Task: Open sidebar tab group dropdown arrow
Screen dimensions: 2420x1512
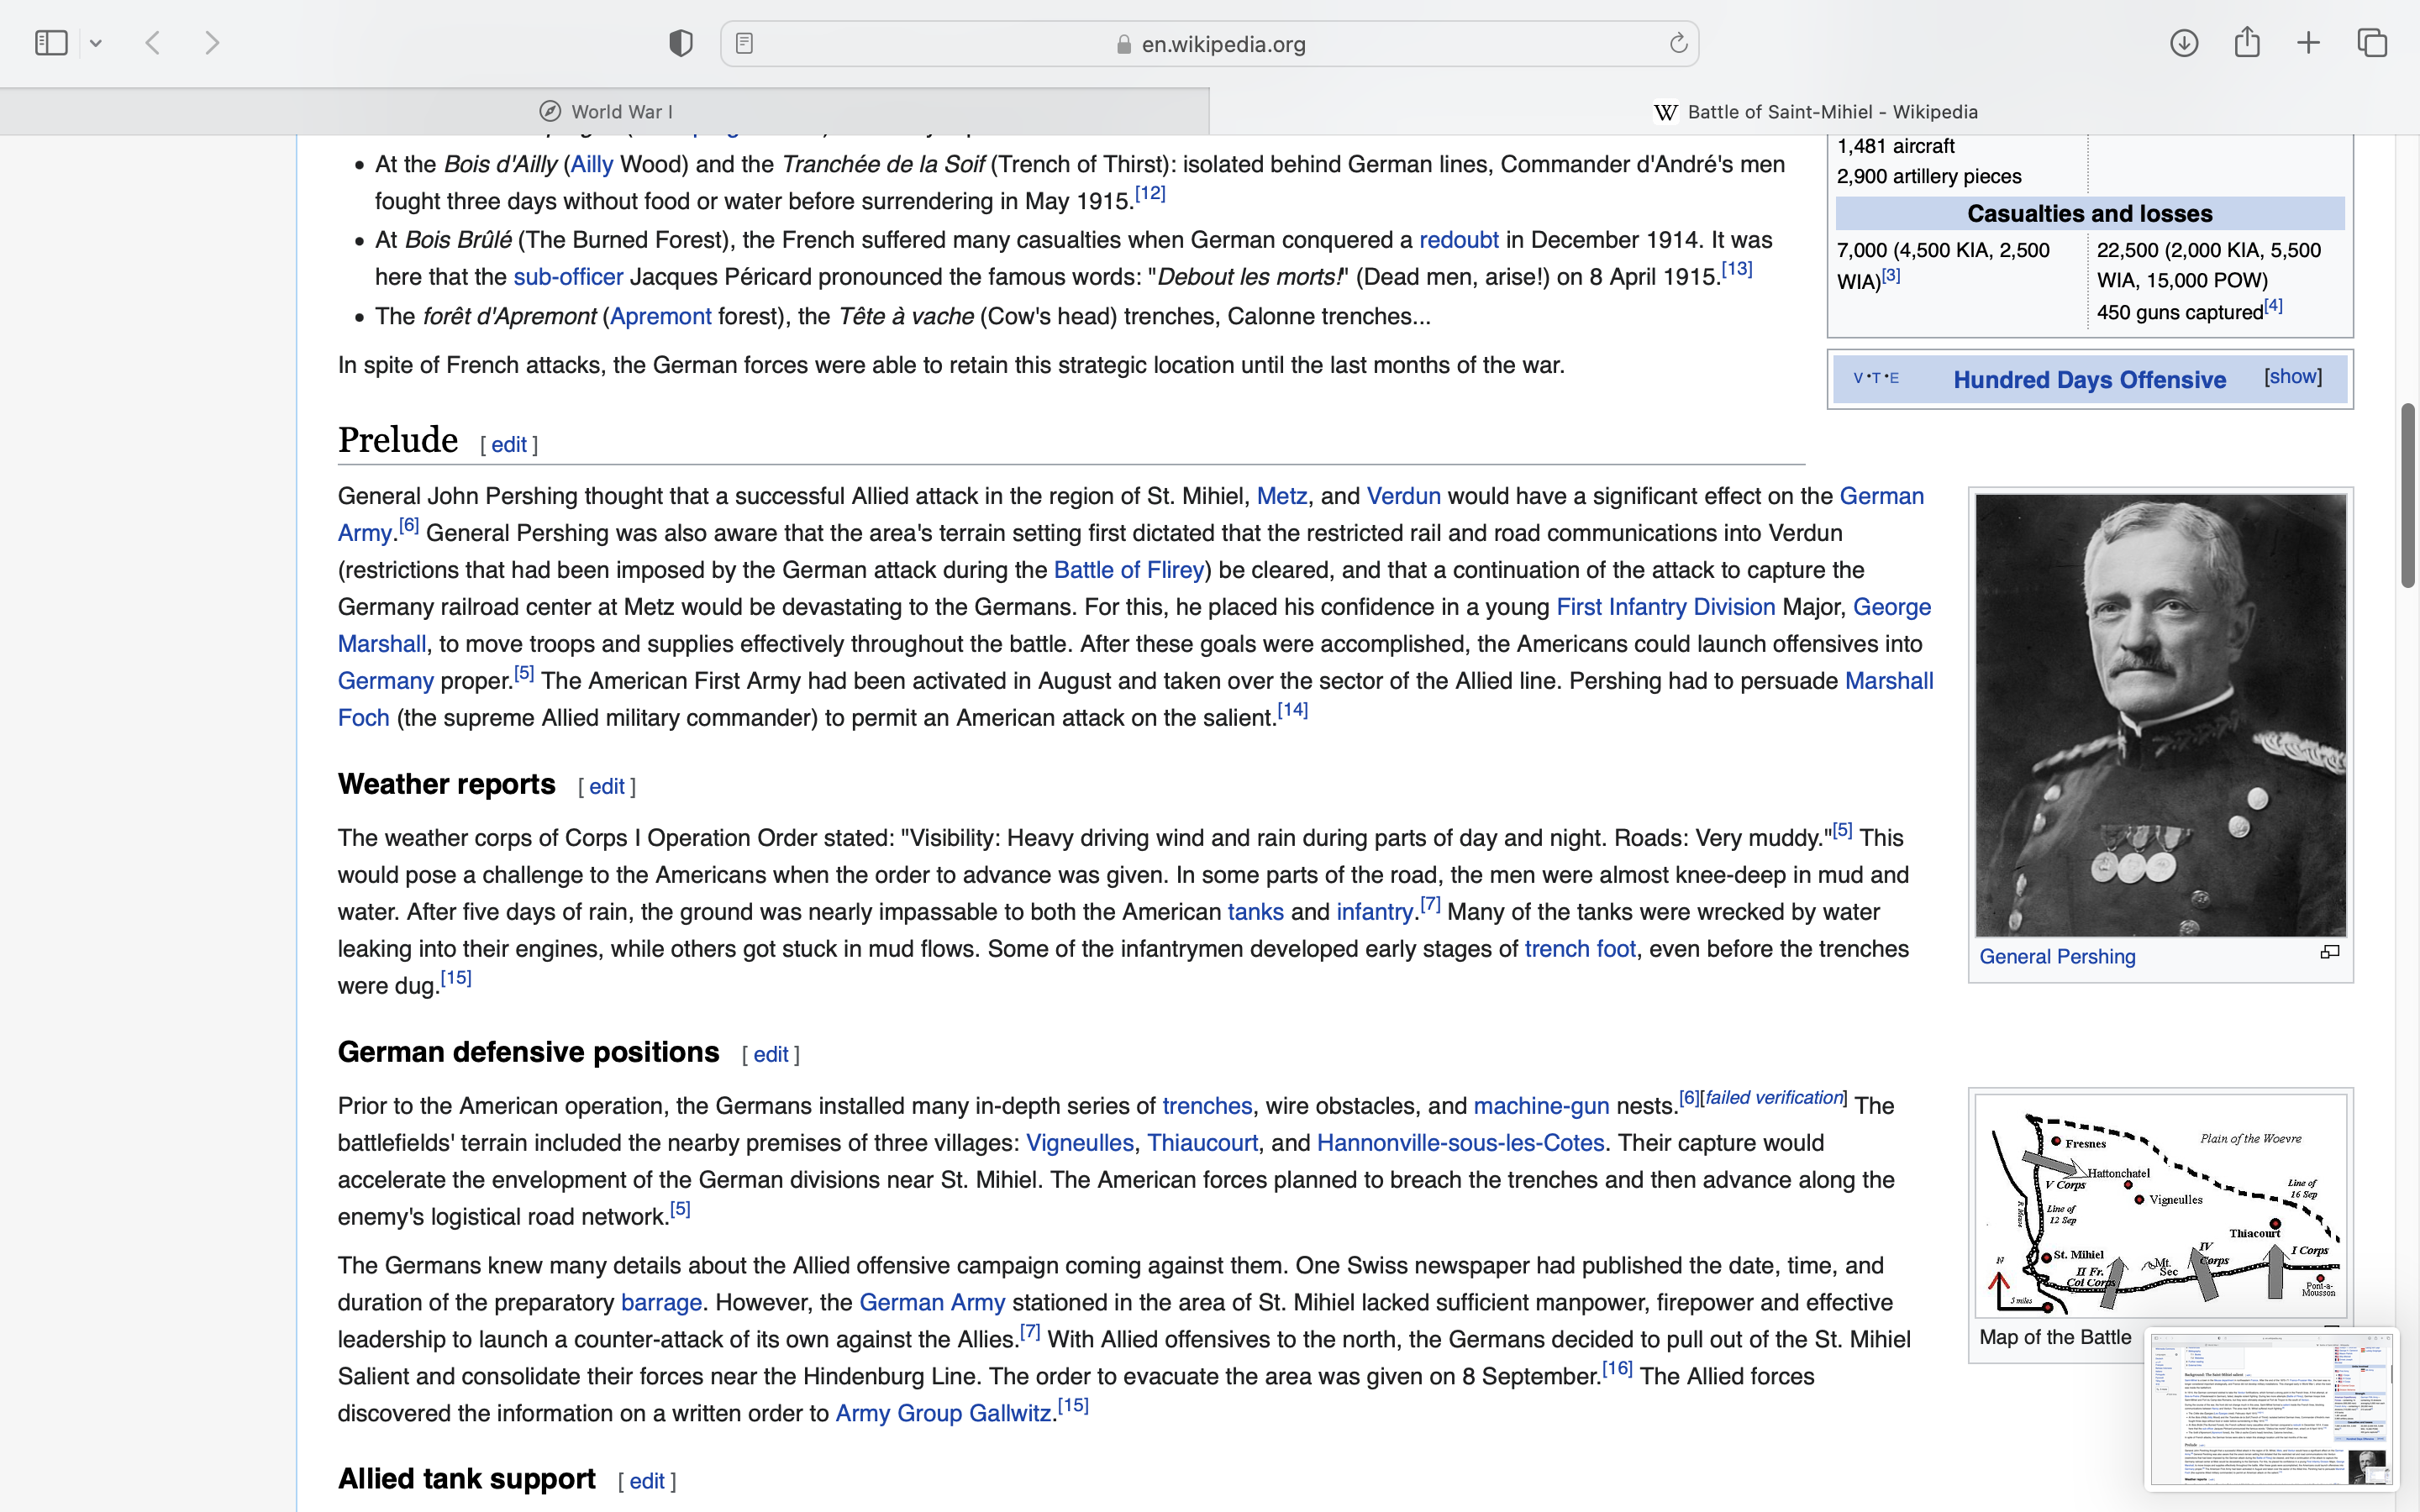Action: pos(96,43)
